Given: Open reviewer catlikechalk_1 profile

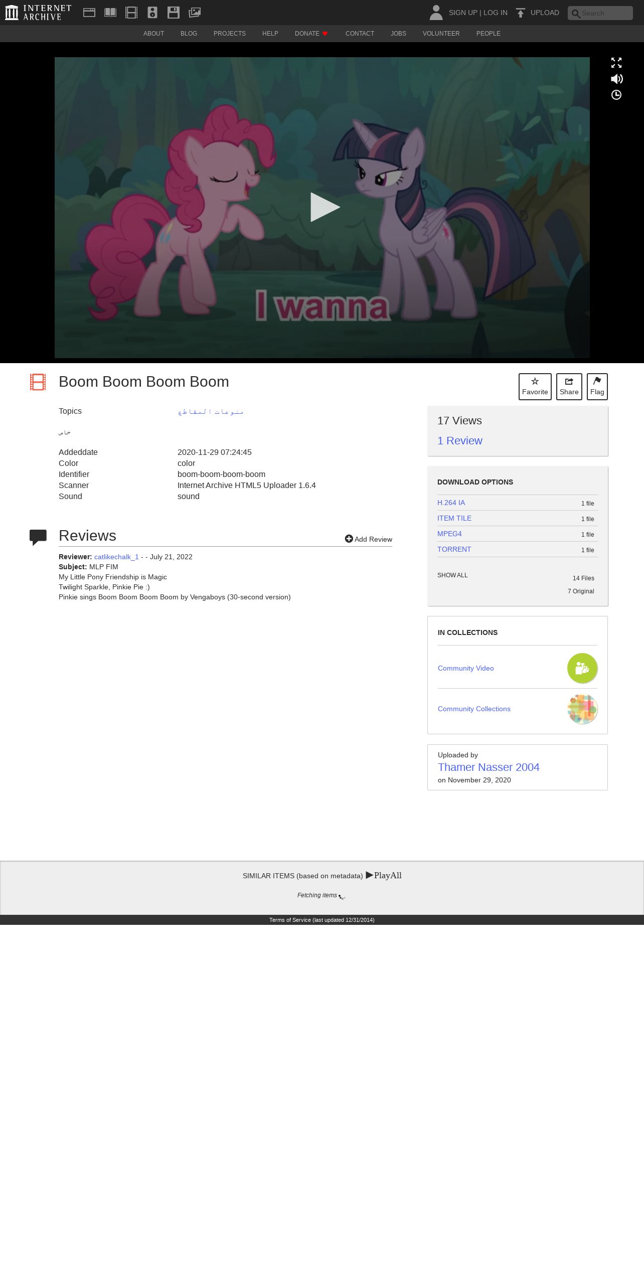Looking at the screenshot, I should (x=116, y=557).
